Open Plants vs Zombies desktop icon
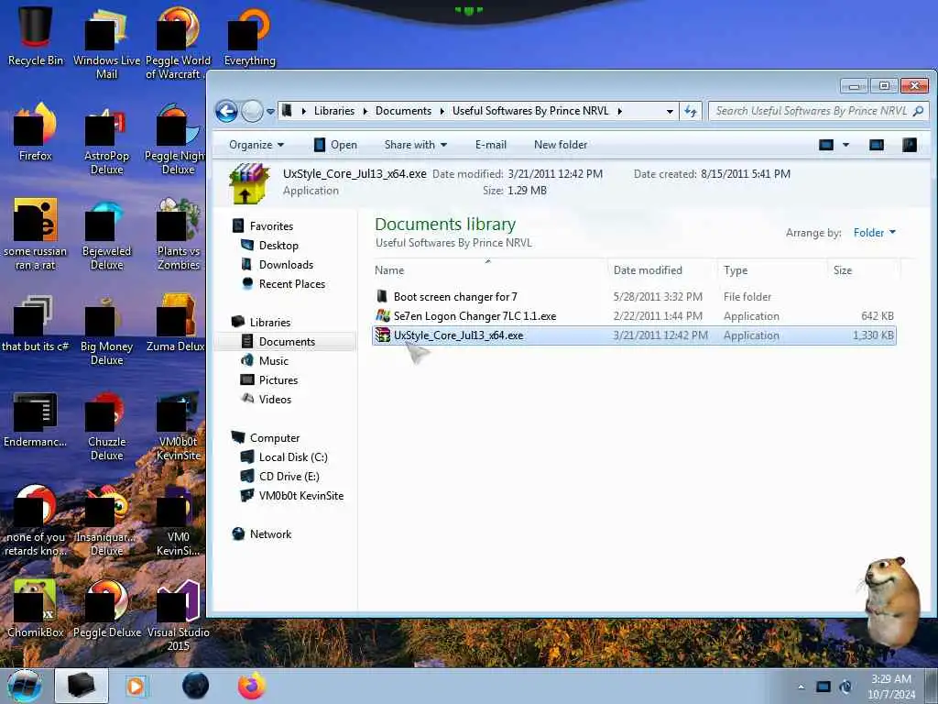This screenshot has height=704, width=938. 178,234
